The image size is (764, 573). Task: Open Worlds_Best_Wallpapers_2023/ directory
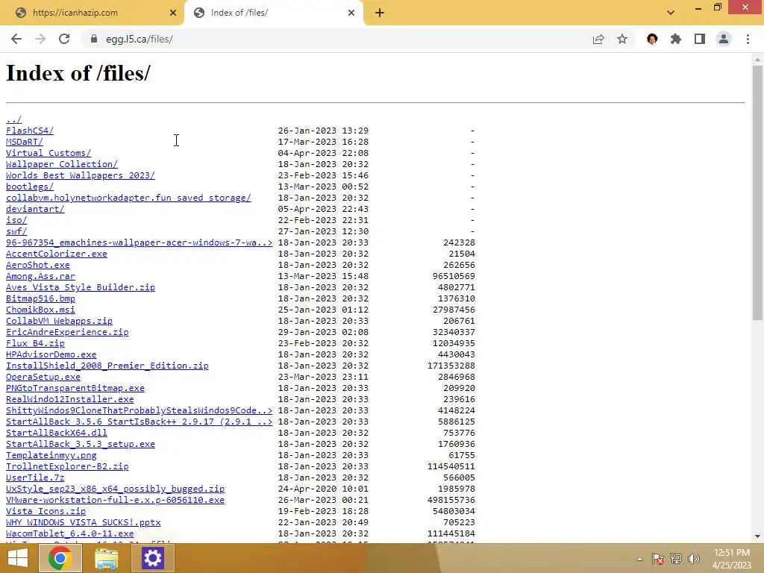[81, 175]
